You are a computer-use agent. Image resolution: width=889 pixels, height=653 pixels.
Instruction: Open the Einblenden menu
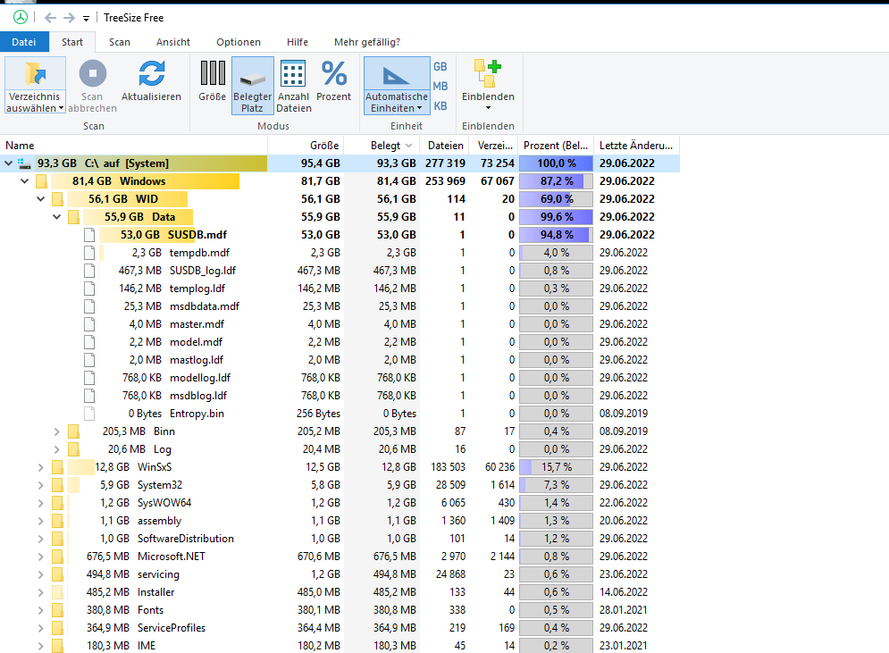pyautogui.click(x=488, y=85)
